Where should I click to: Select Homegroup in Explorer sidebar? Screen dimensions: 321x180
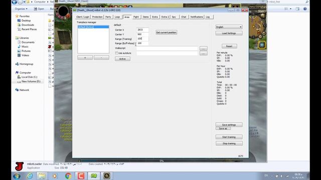tap(26, 64)
